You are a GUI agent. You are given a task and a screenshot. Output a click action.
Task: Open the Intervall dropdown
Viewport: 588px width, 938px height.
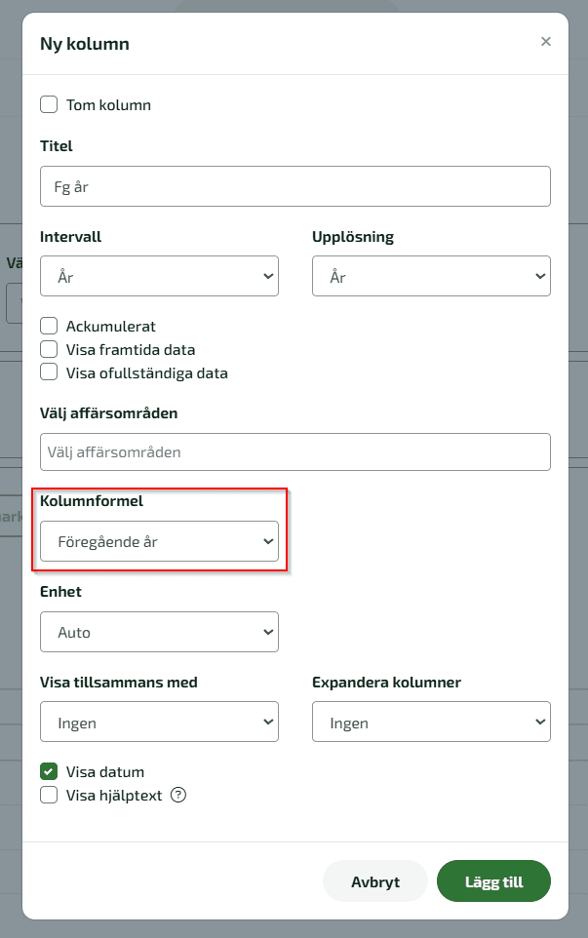[x=159, y=276]
